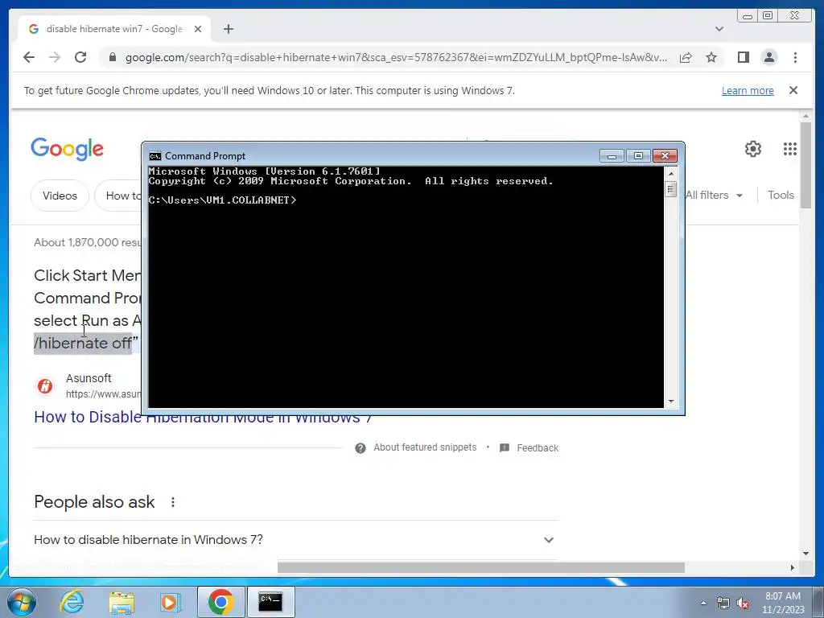Click the muted volume tray icon

click(743, 604)
